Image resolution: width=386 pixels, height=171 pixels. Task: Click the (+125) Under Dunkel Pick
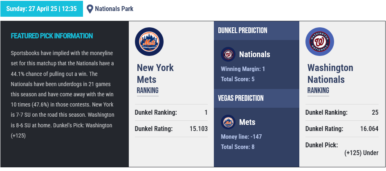pos(361,153)
